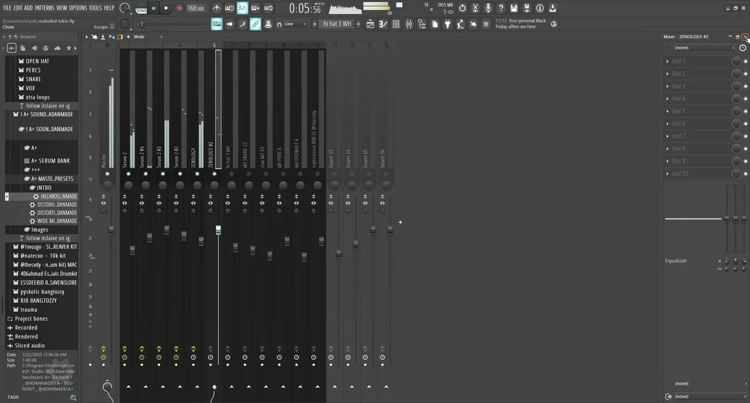
Task: Open the PATTERNS menu
Action: (44, 8)
